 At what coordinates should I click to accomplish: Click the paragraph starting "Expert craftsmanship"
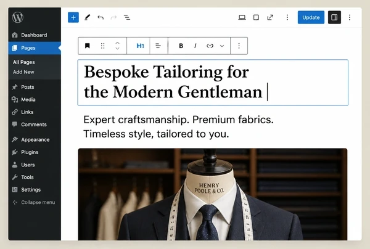(178, 126)
